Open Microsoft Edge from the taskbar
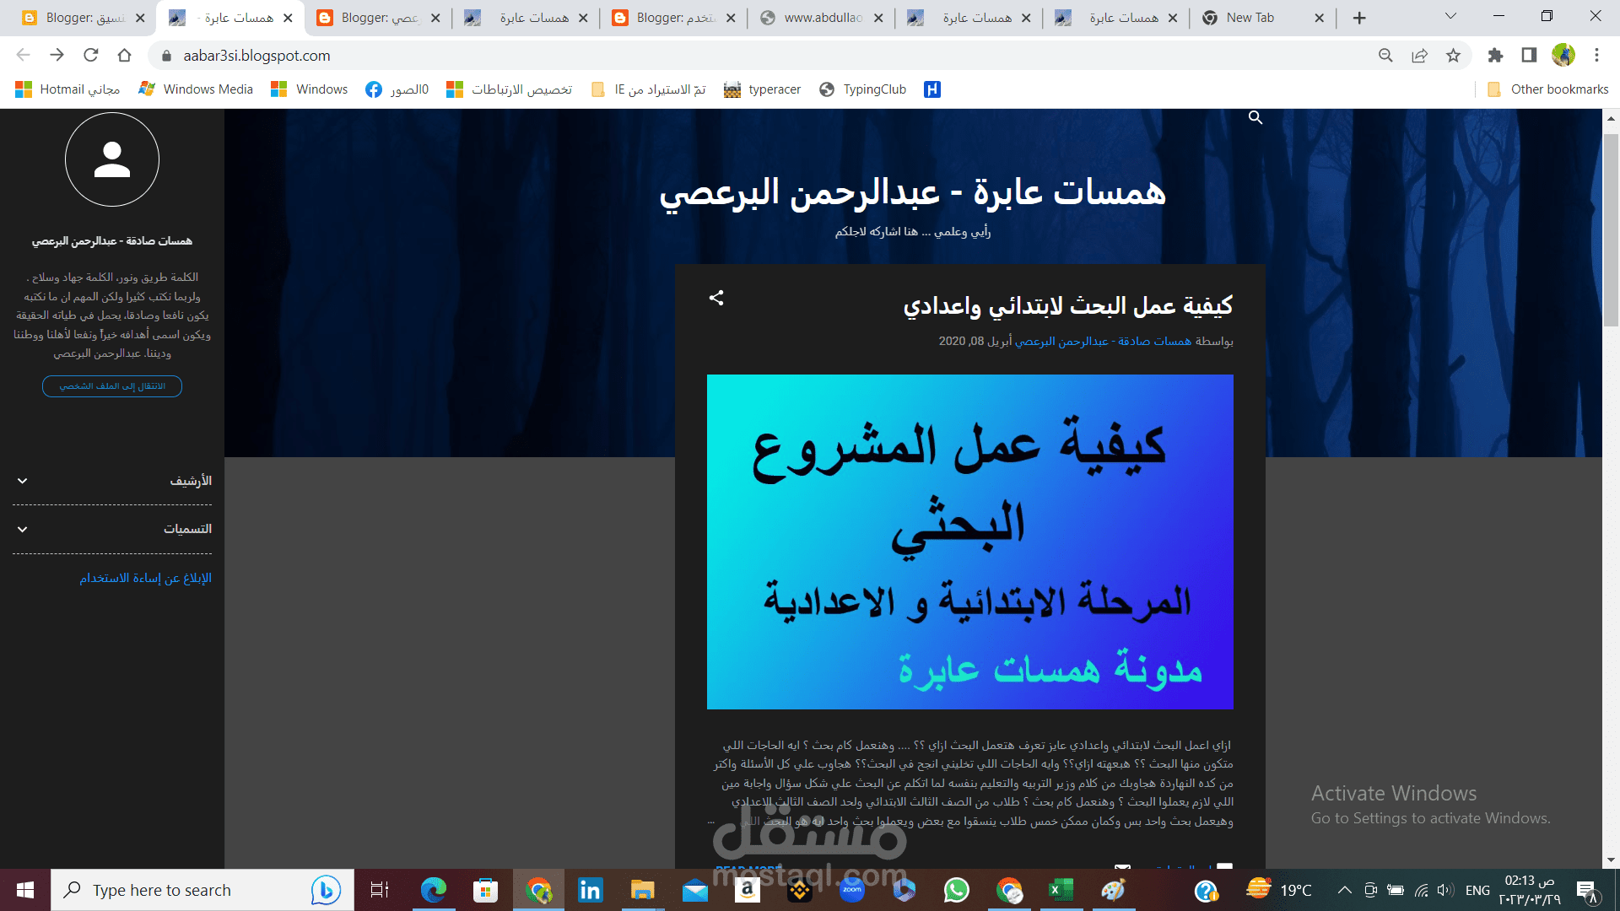Image resolution: width=1620 pixels, height=911 pixels. click(x=434, y=890)
